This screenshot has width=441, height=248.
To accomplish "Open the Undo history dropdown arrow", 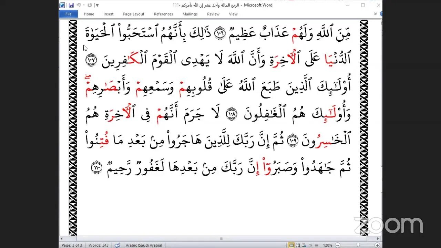I will pos(83,5).
